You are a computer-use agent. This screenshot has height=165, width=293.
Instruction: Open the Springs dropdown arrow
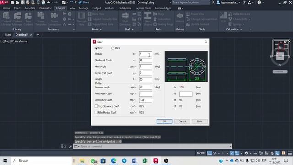coord(244,24)
